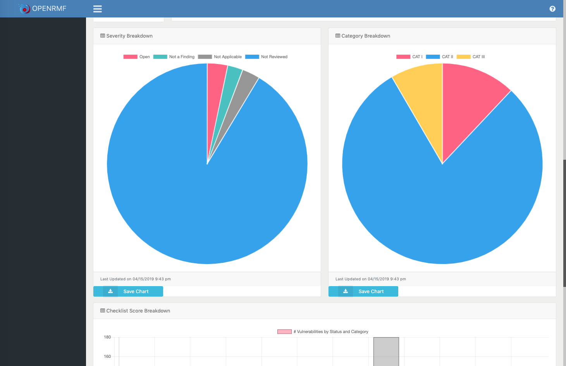Click the Checklist Score Breakdown heading
Image resolution: width=566 pixels, height=366 pixels.
pyautogui.click(x=138, y=311)
